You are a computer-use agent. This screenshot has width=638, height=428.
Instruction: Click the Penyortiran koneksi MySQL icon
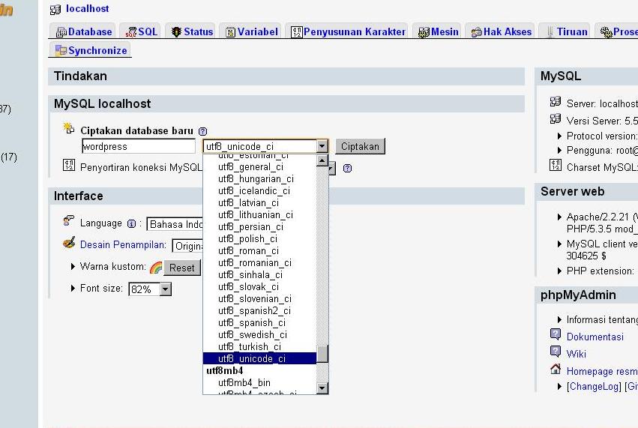(69, 165)
